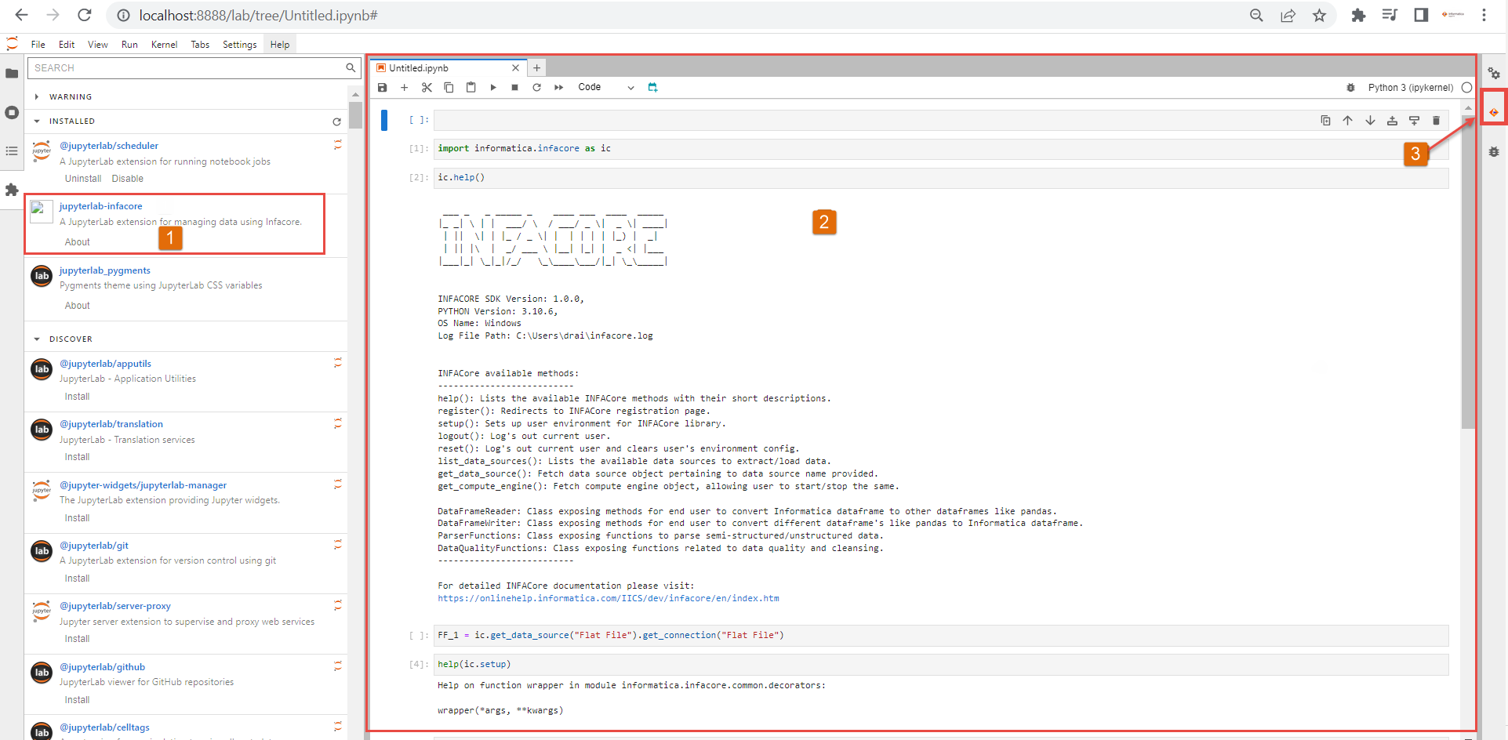Enable the debugger bug icon in notebook toolbar

tap(1350, 88)
